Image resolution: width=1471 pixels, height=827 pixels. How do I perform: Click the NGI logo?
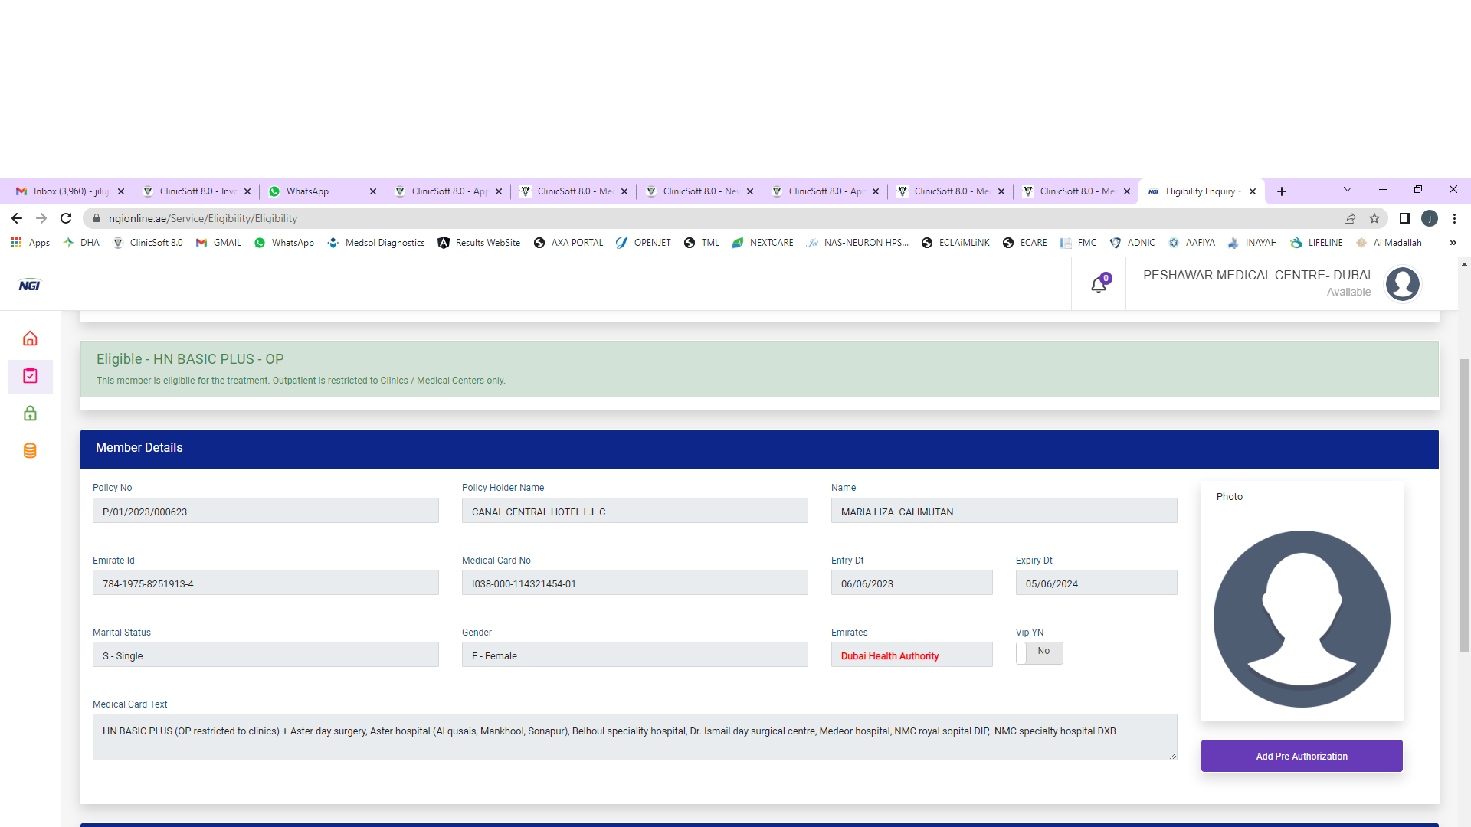point(30,286)
